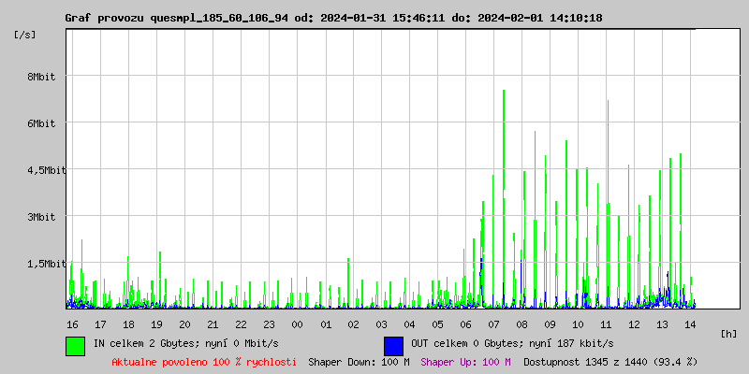The image size is (749, 374).
Task: Select hour 00 on the time axis
Action: tap(297, 324)
